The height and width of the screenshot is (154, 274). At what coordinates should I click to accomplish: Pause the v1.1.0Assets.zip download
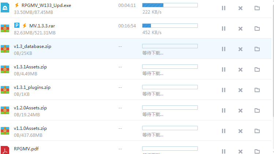(x=223, y=131)
